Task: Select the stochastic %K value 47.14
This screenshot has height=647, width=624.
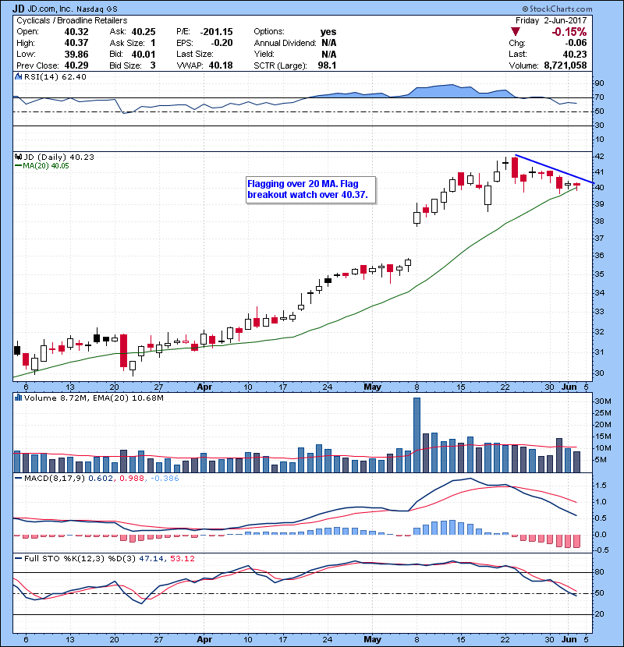Action: 151,559
